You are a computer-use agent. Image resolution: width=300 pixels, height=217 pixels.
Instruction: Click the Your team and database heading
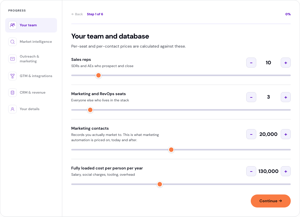tap(110, 36)
